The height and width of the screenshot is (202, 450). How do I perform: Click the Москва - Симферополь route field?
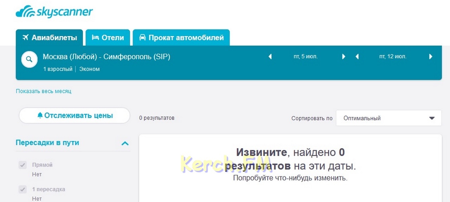pyautogui.click(x=107, y=57)
